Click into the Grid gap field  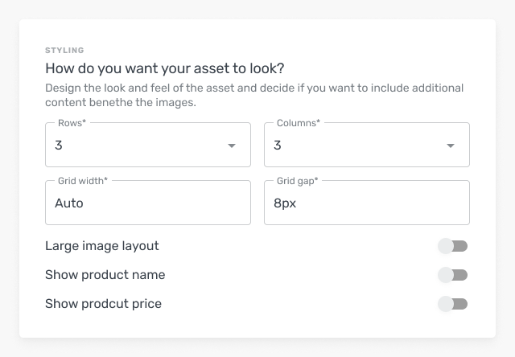point(366,203)
